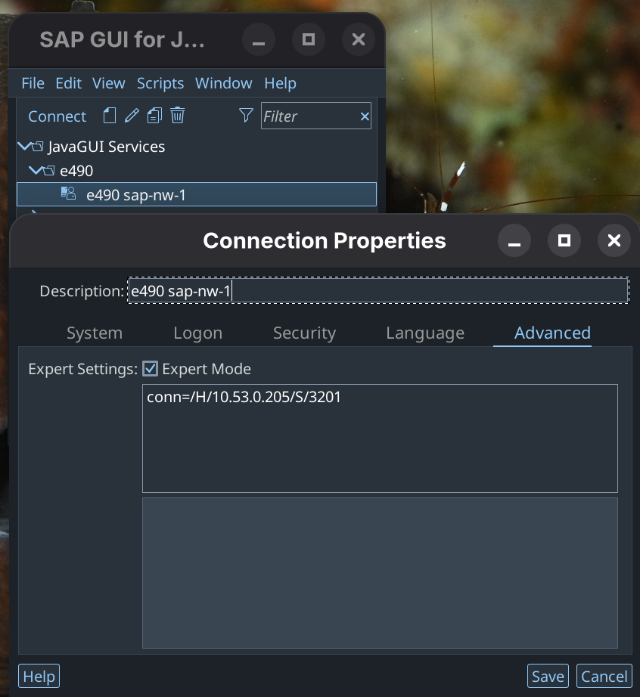Open the Window menu
This screenshot has width=640, height=697.
pos(224,83)
